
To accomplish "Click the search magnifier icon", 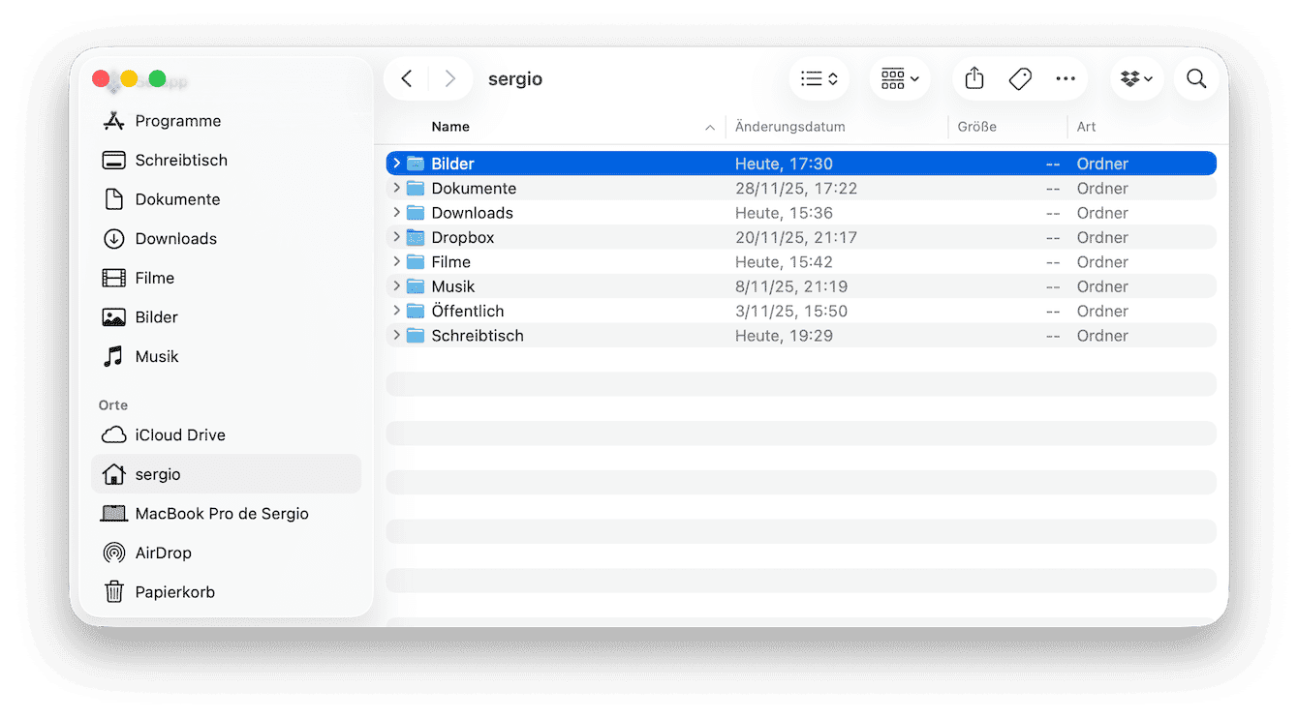I will click(x=1196, y=79).
